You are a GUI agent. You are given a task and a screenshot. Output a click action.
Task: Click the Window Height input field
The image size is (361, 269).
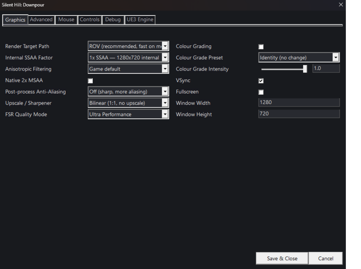[299, 114]
